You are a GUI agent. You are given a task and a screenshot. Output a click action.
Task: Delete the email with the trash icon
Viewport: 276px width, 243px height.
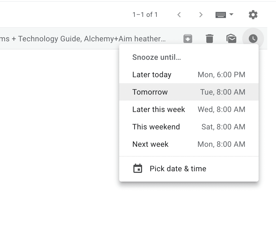coord(209,39)
